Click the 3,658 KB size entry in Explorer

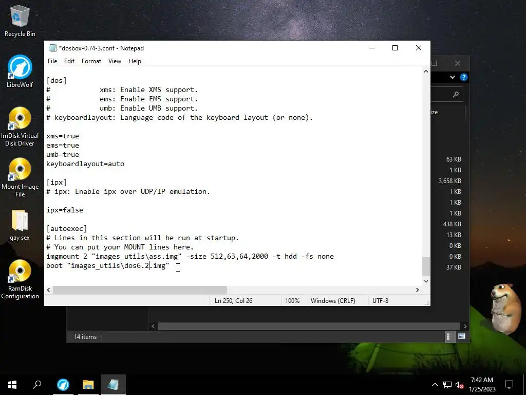[x=450, y=181]
